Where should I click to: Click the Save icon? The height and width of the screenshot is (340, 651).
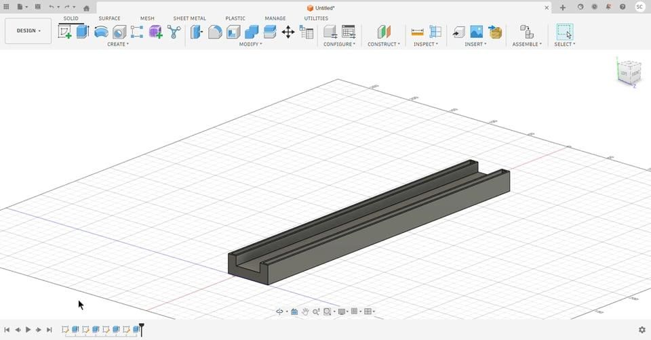click(x=38, y=7)
